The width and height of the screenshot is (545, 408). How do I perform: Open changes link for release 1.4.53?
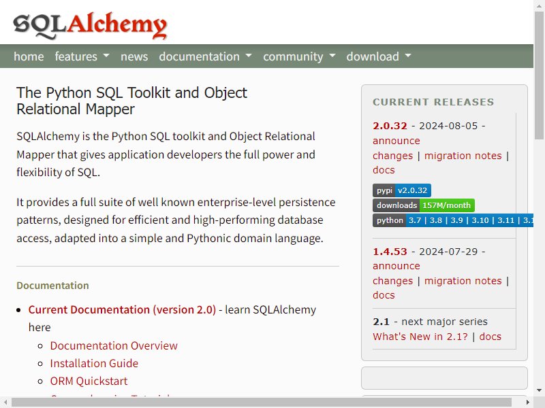point(393,281)
